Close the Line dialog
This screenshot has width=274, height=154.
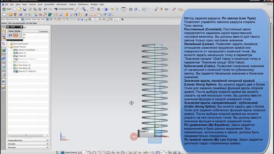pyautogui.click(x=21, y=27)
